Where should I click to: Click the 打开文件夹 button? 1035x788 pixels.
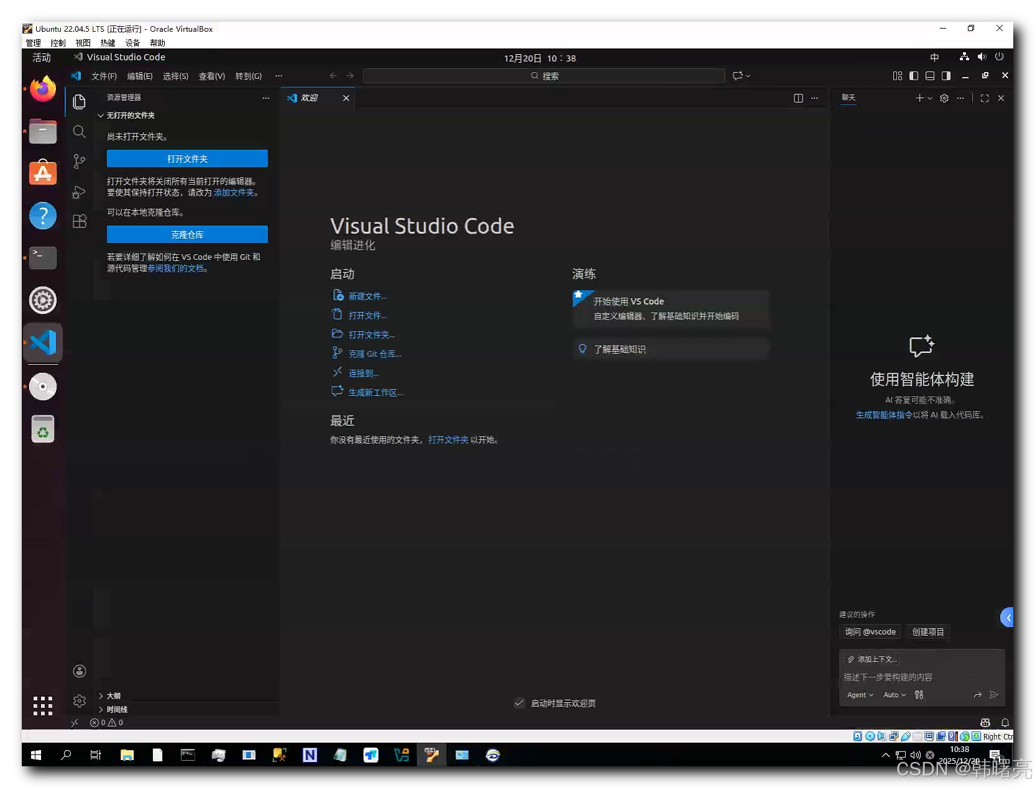point(186,158)
